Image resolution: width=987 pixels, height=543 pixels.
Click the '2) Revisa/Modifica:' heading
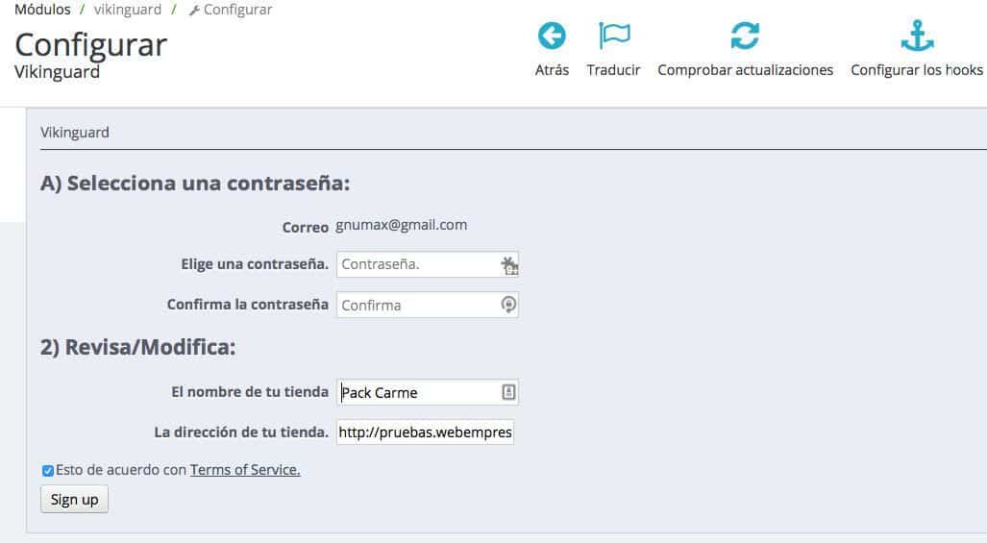(137, 347)
